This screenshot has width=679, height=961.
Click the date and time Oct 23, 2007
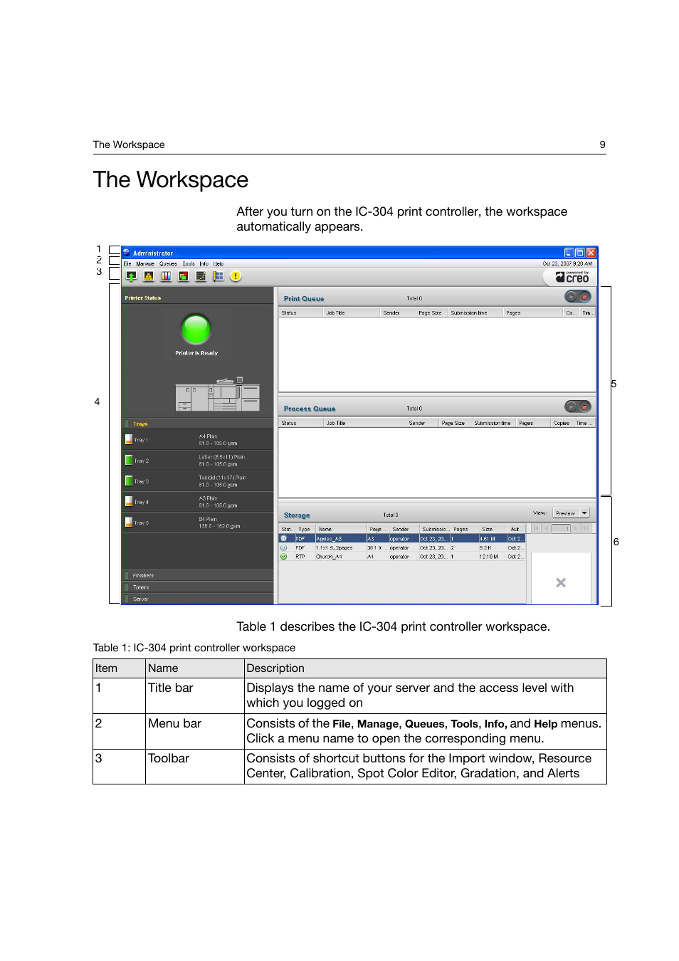[567, 263]
